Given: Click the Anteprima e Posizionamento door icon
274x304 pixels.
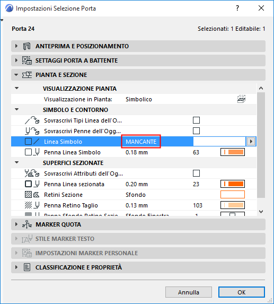Looking at the screenshot, I should (x=26, y=46).
